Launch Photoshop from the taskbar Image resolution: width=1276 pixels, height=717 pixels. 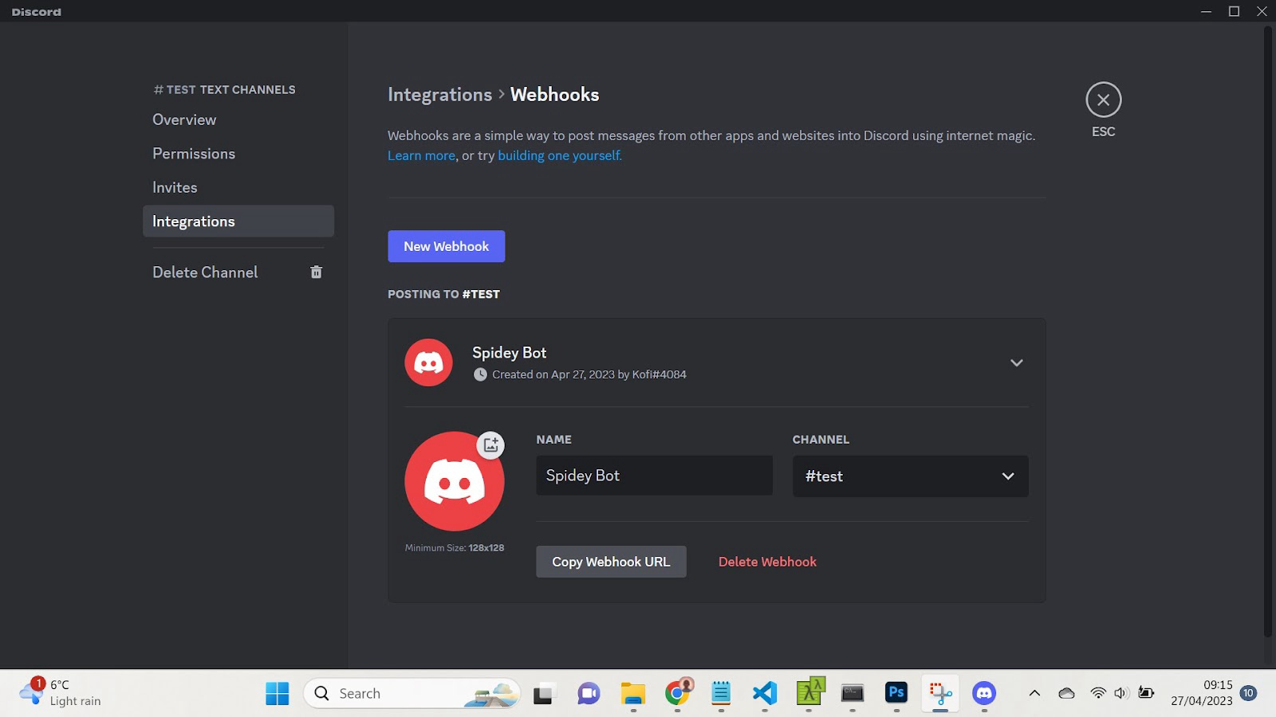(896, 693)
